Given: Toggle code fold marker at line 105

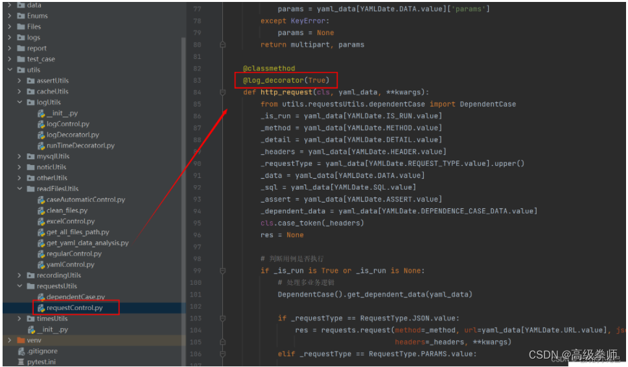Looking at the screenshot, I should point(223,342).
